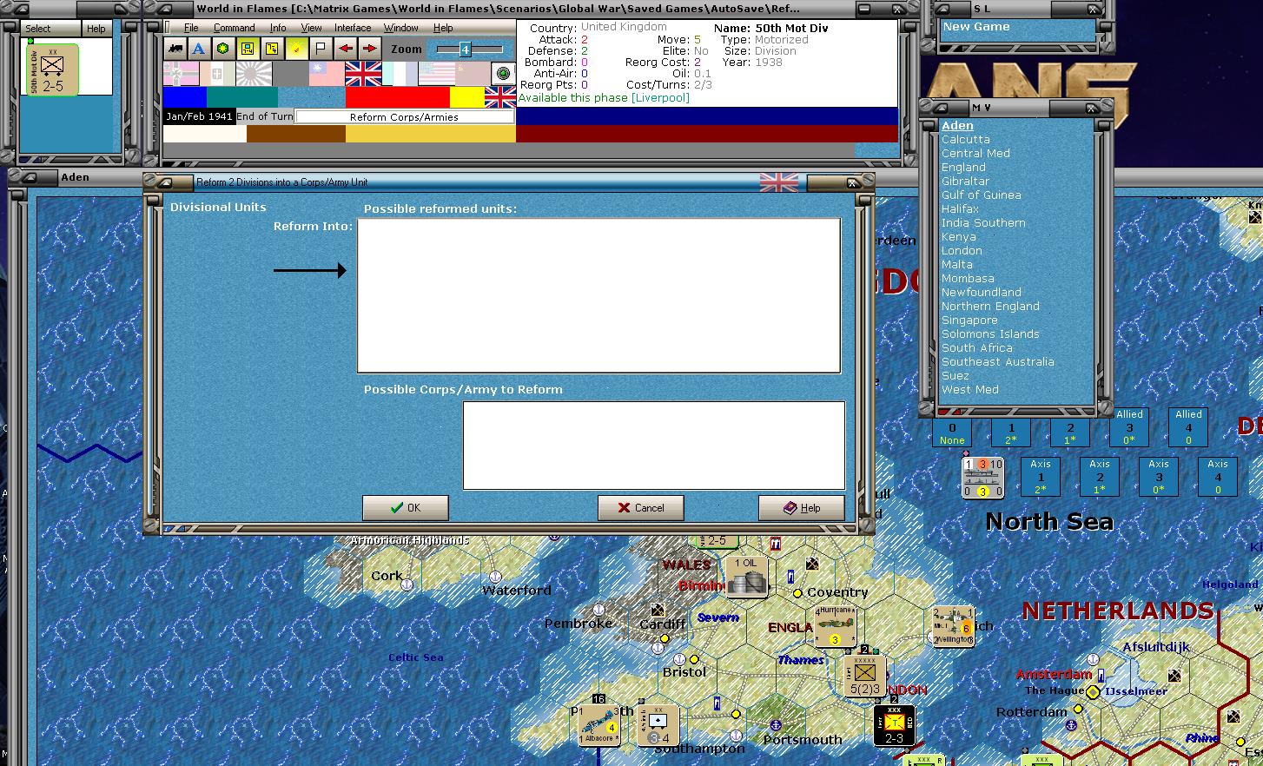Select the French flag
The height and width of the screenshot is (766, 1263).
point(400,74)
